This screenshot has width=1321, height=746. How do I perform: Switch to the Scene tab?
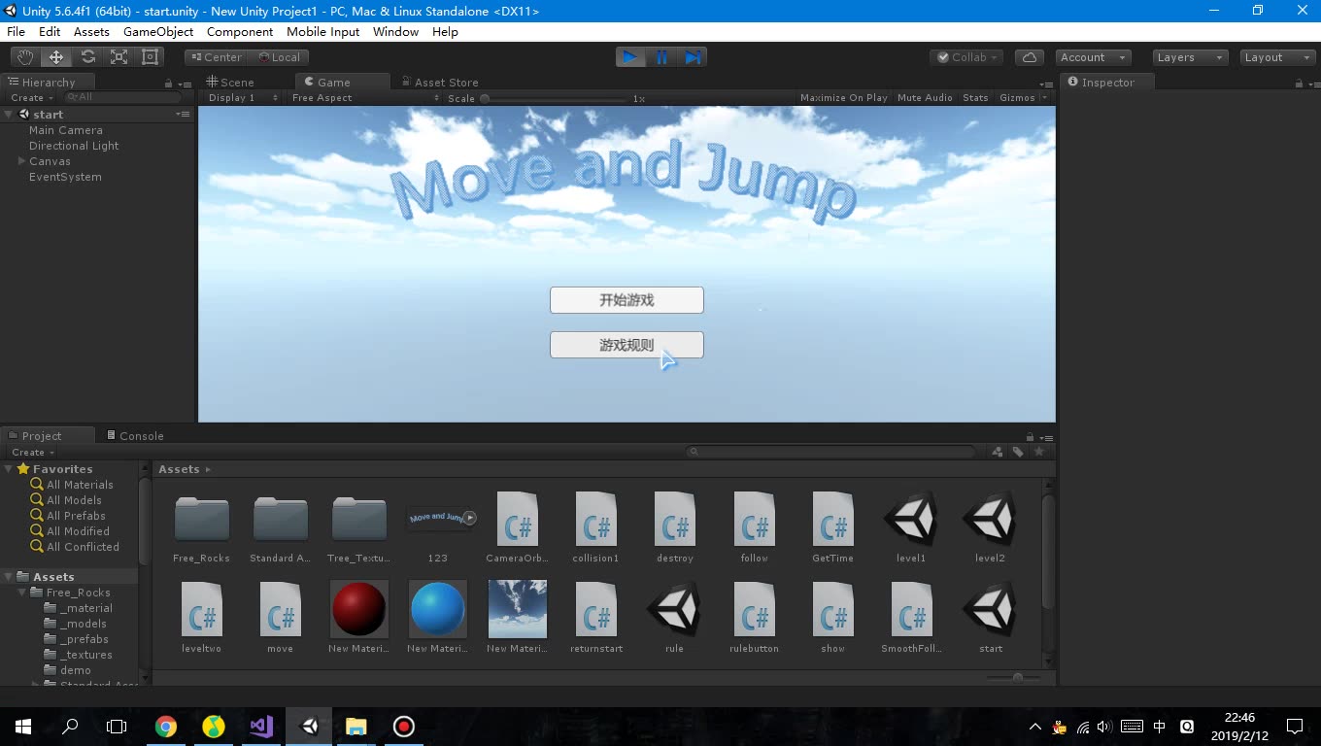click(230, 83)
